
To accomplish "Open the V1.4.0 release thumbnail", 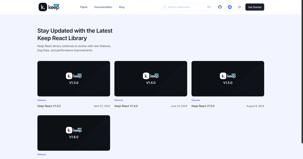I will coord(151,79).
